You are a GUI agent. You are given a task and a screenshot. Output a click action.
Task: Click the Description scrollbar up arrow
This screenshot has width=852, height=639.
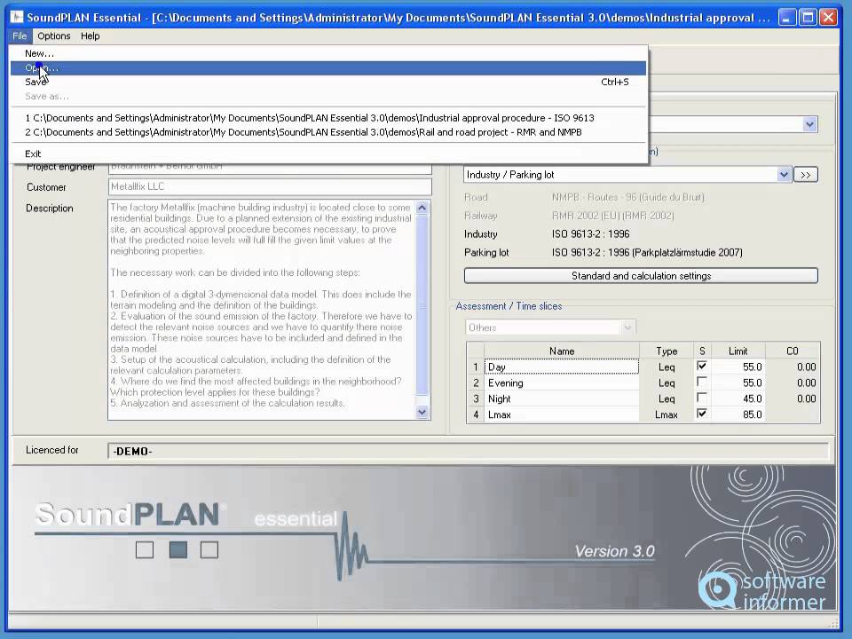(x=422, y=208)
